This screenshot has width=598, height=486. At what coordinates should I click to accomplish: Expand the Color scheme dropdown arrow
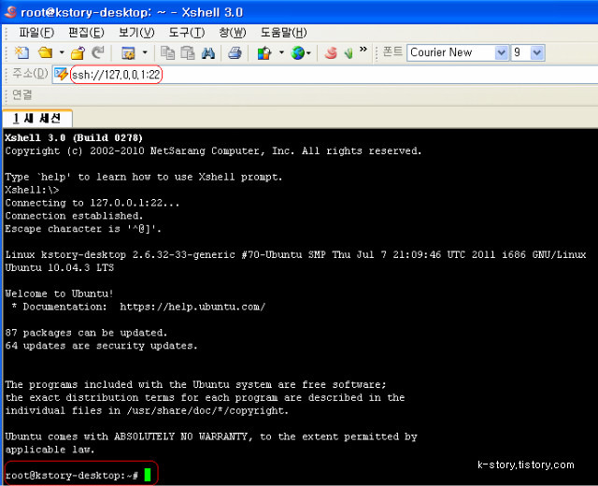[x=281, y=52]
